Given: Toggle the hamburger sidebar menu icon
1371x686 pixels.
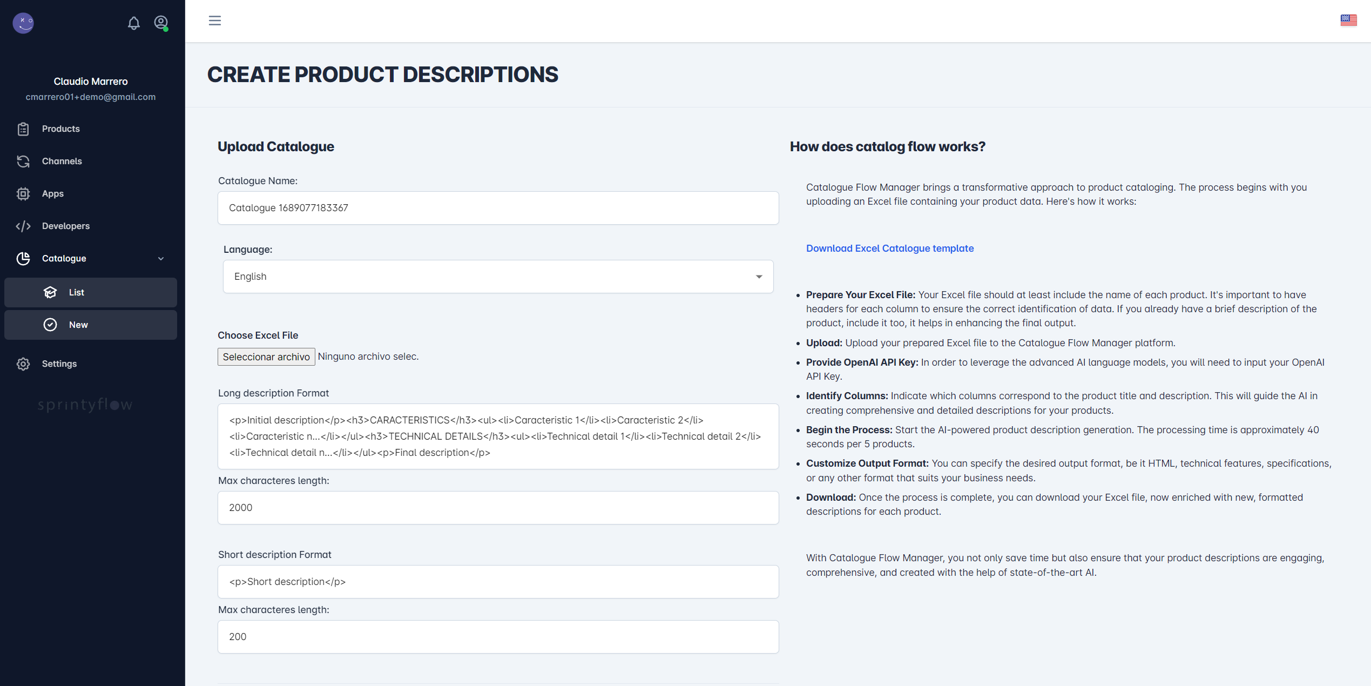Looking at the screenshot, I should (x=215, y=21).
